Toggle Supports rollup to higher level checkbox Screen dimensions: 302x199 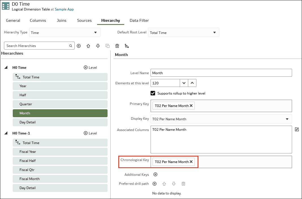pos(153,93)
